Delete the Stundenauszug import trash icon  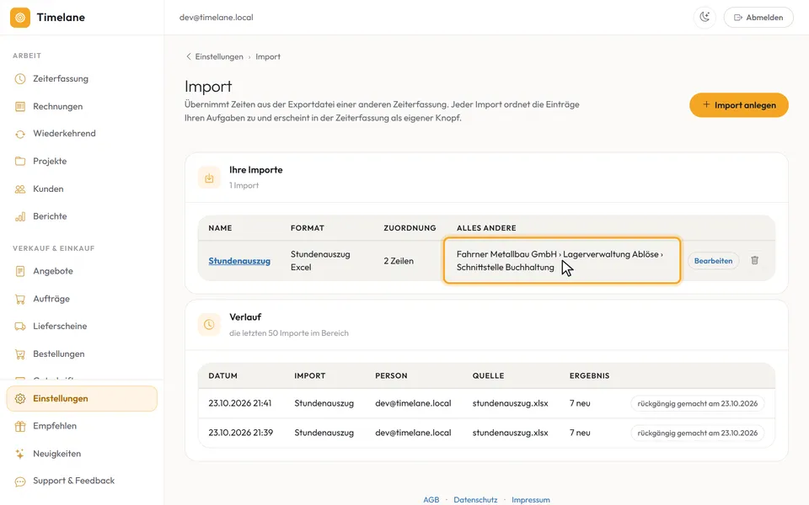[x=754, y=260]
